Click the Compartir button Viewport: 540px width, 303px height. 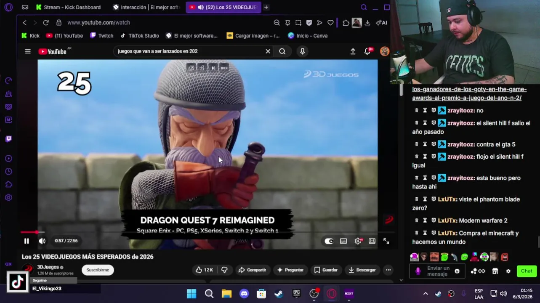(252, 270)
